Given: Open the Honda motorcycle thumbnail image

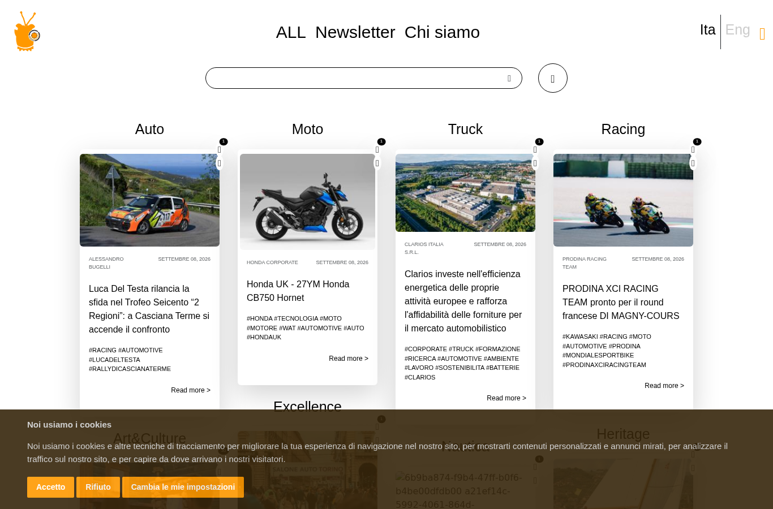Looking at the screenshot, I should [x=307, y=202].
